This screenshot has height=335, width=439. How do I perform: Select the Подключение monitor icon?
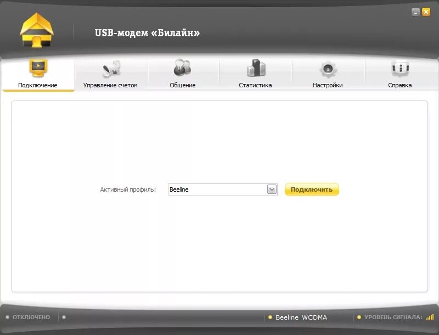38,68
